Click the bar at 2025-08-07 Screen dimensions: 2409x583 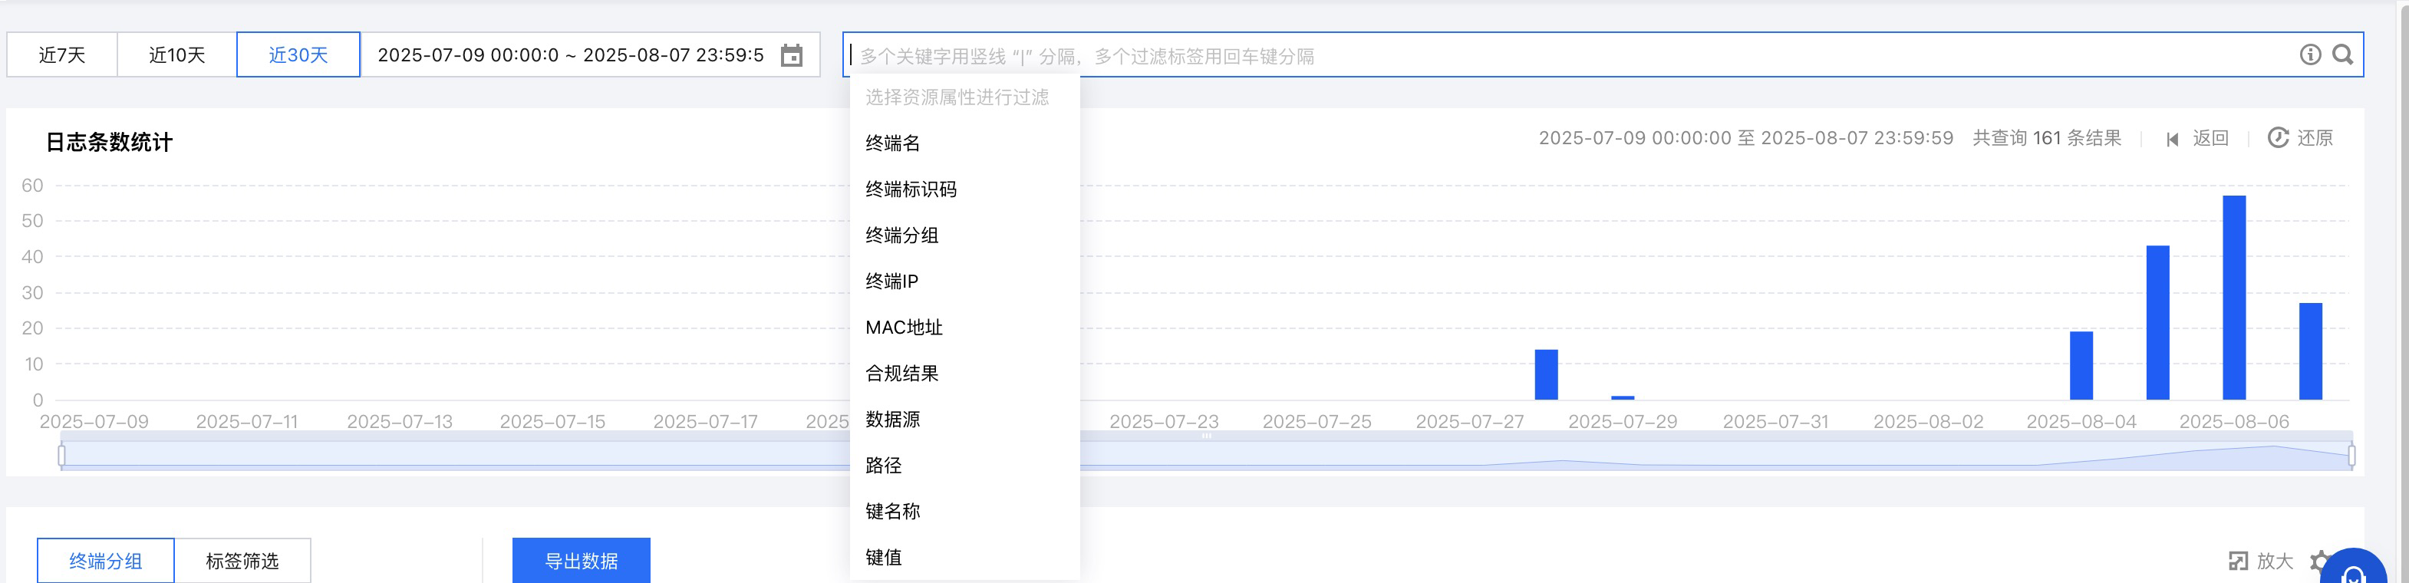pos(2310,351)
